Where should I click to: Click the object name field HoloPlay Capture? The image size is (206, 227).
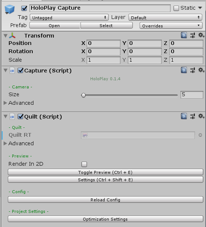click(x=100, y=8)
